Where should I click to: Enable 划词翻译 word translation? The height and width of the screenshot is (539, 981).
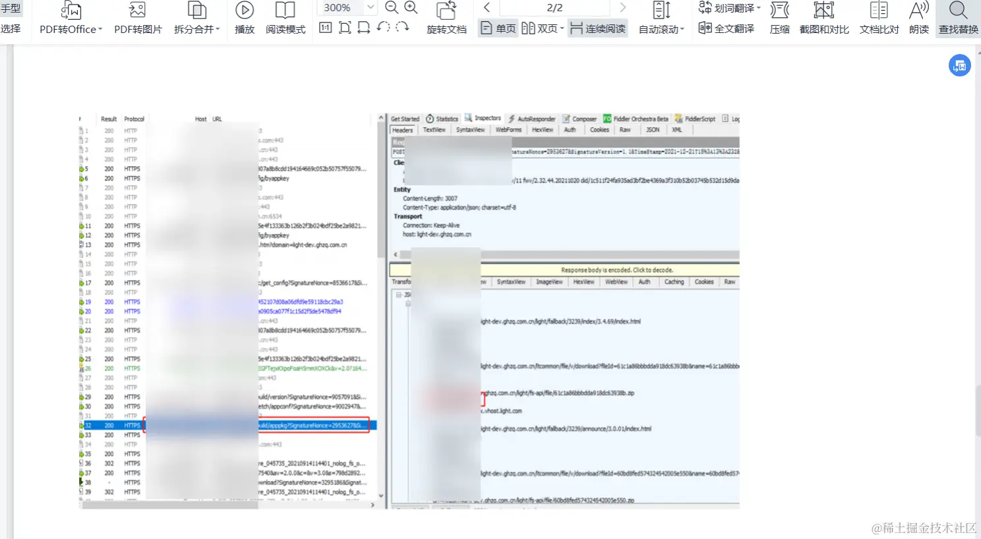click(x=726, y=8)
